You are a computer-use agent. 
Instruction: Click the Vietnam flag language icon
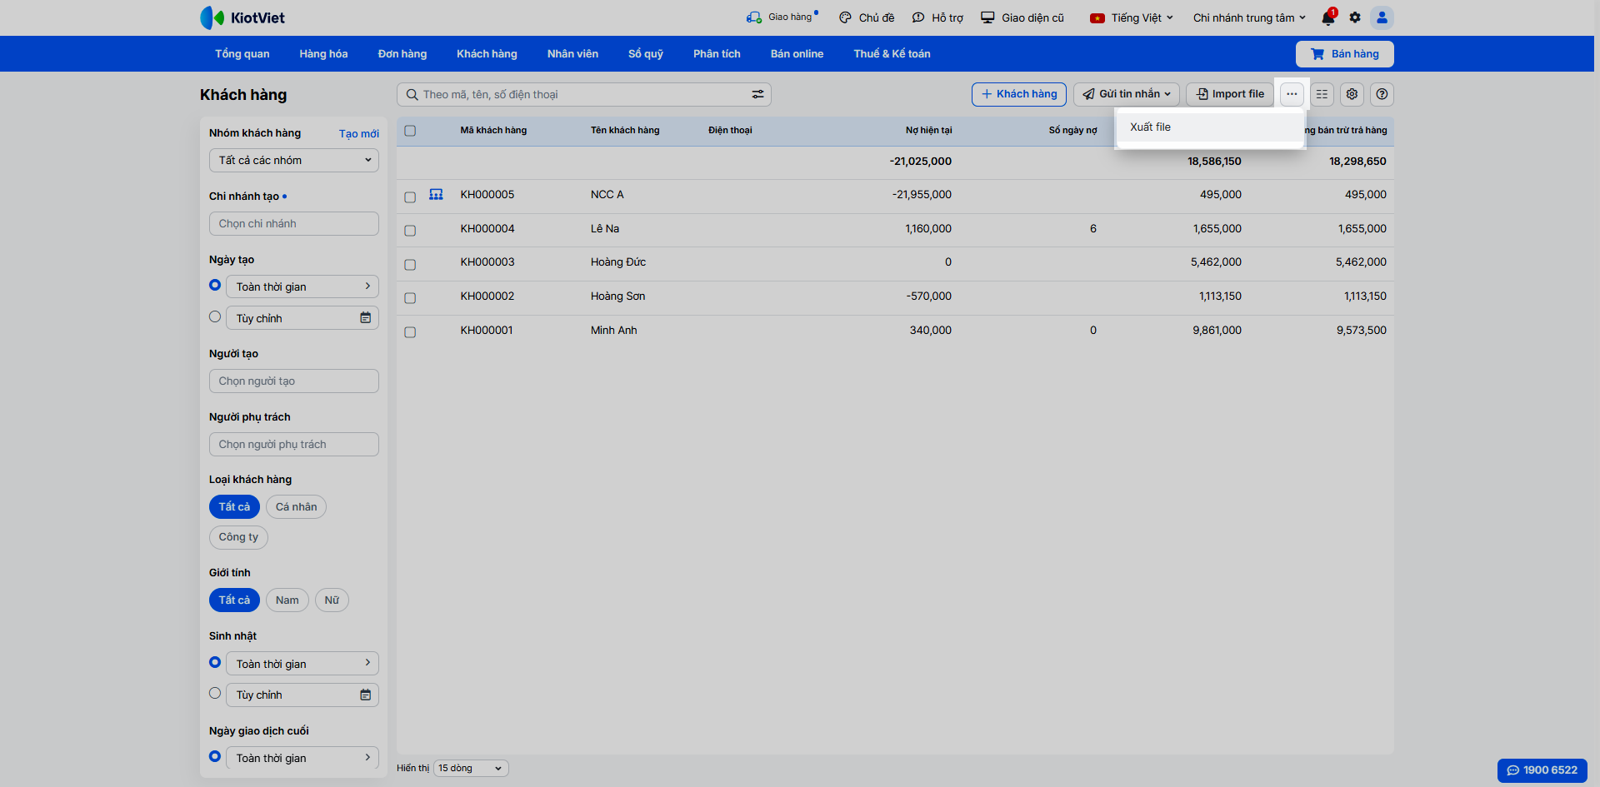coord(1097,17)
